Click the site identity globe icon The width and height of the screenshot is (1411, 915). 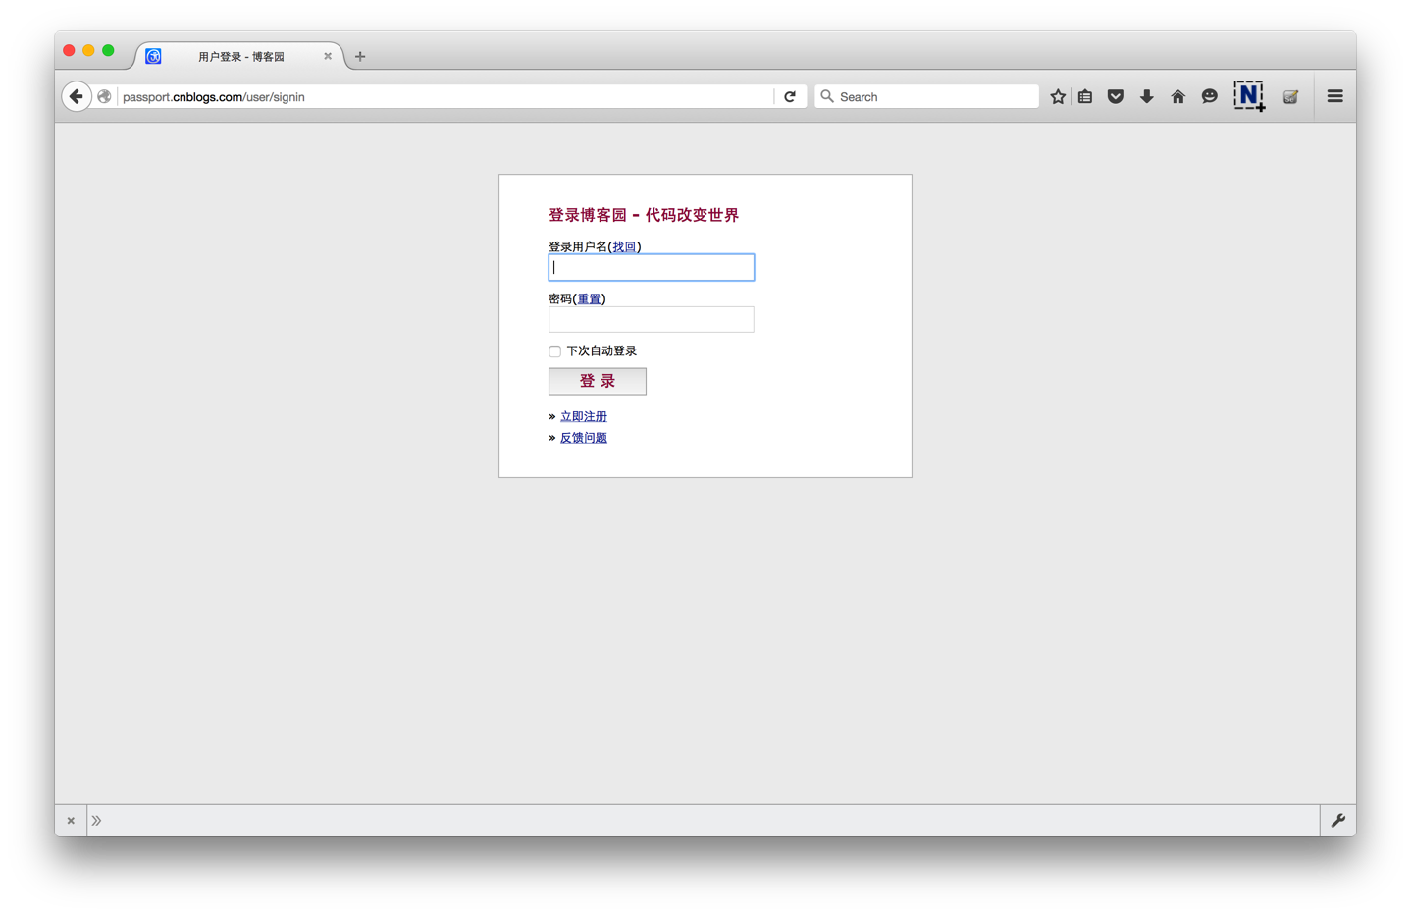click(104, 96)
